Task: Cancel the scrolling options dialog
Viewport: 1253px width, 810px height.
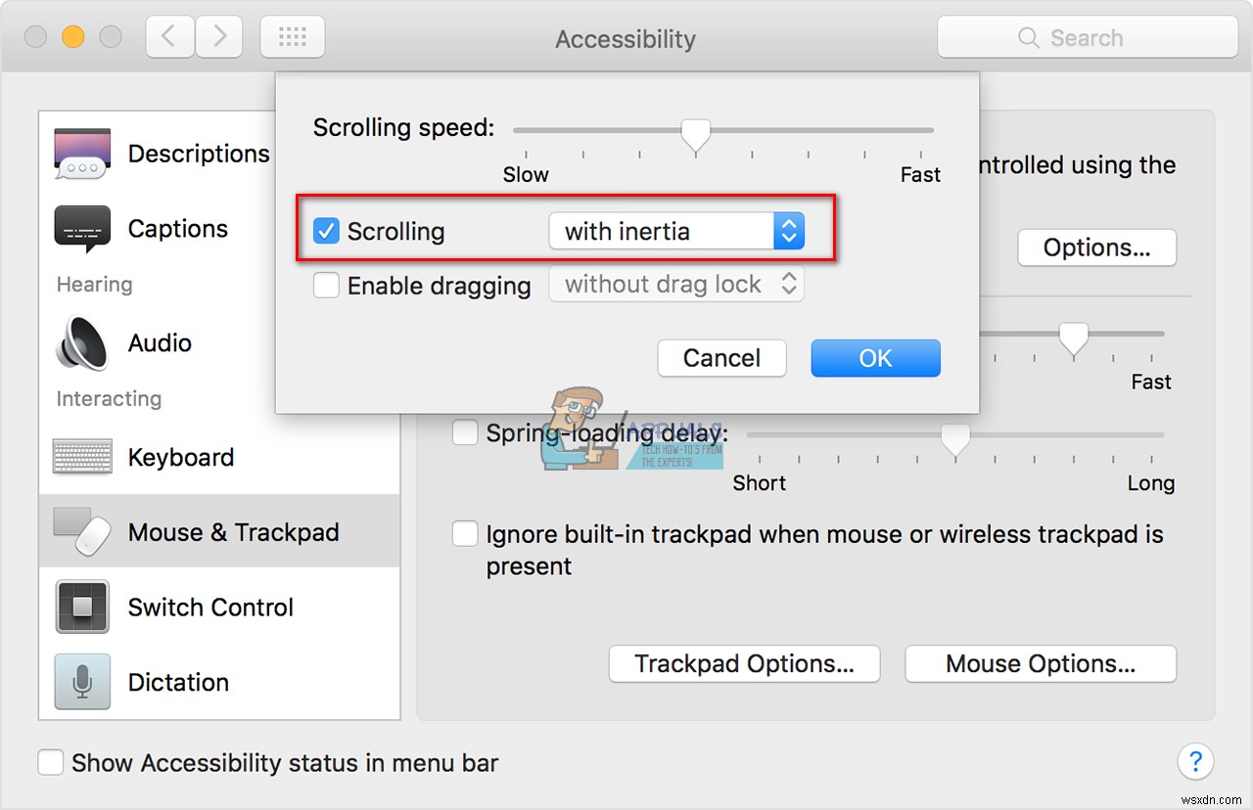Action: click(721, 358)
